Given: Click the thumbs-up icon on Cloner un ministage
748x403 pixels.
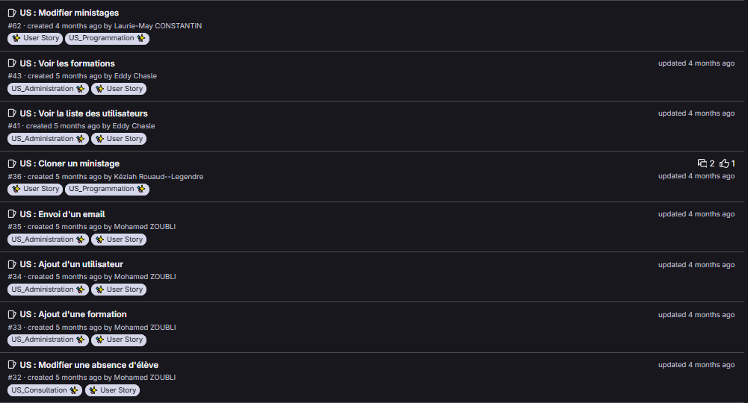Looking at the screenshot, I should (x=724, y=163).
